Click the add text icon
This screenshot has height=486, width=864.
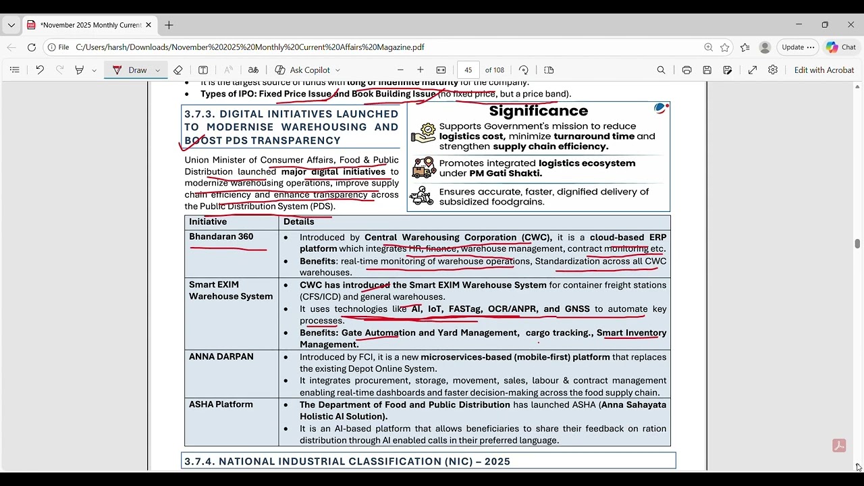(x=203, y=70)
